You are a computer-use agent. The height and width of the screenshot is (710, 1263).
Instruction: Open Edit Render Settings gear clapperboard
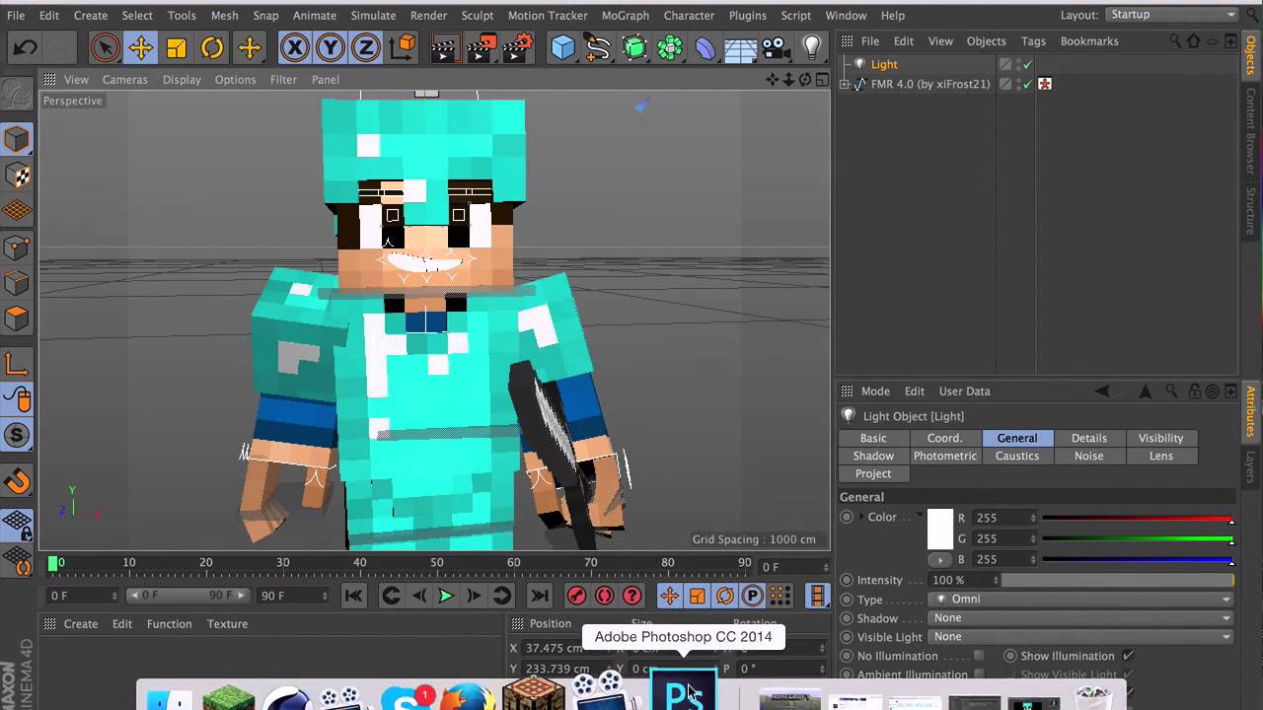[519, 47]
